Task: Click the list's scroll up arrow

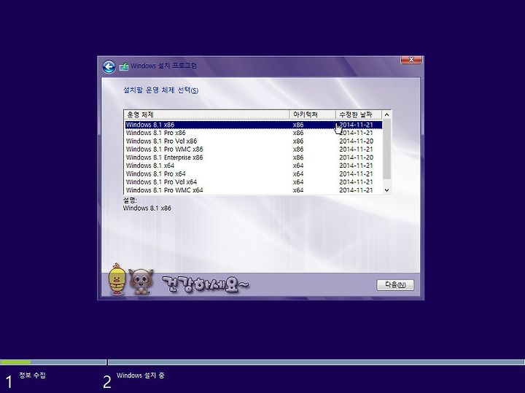Action: (386, 114)
